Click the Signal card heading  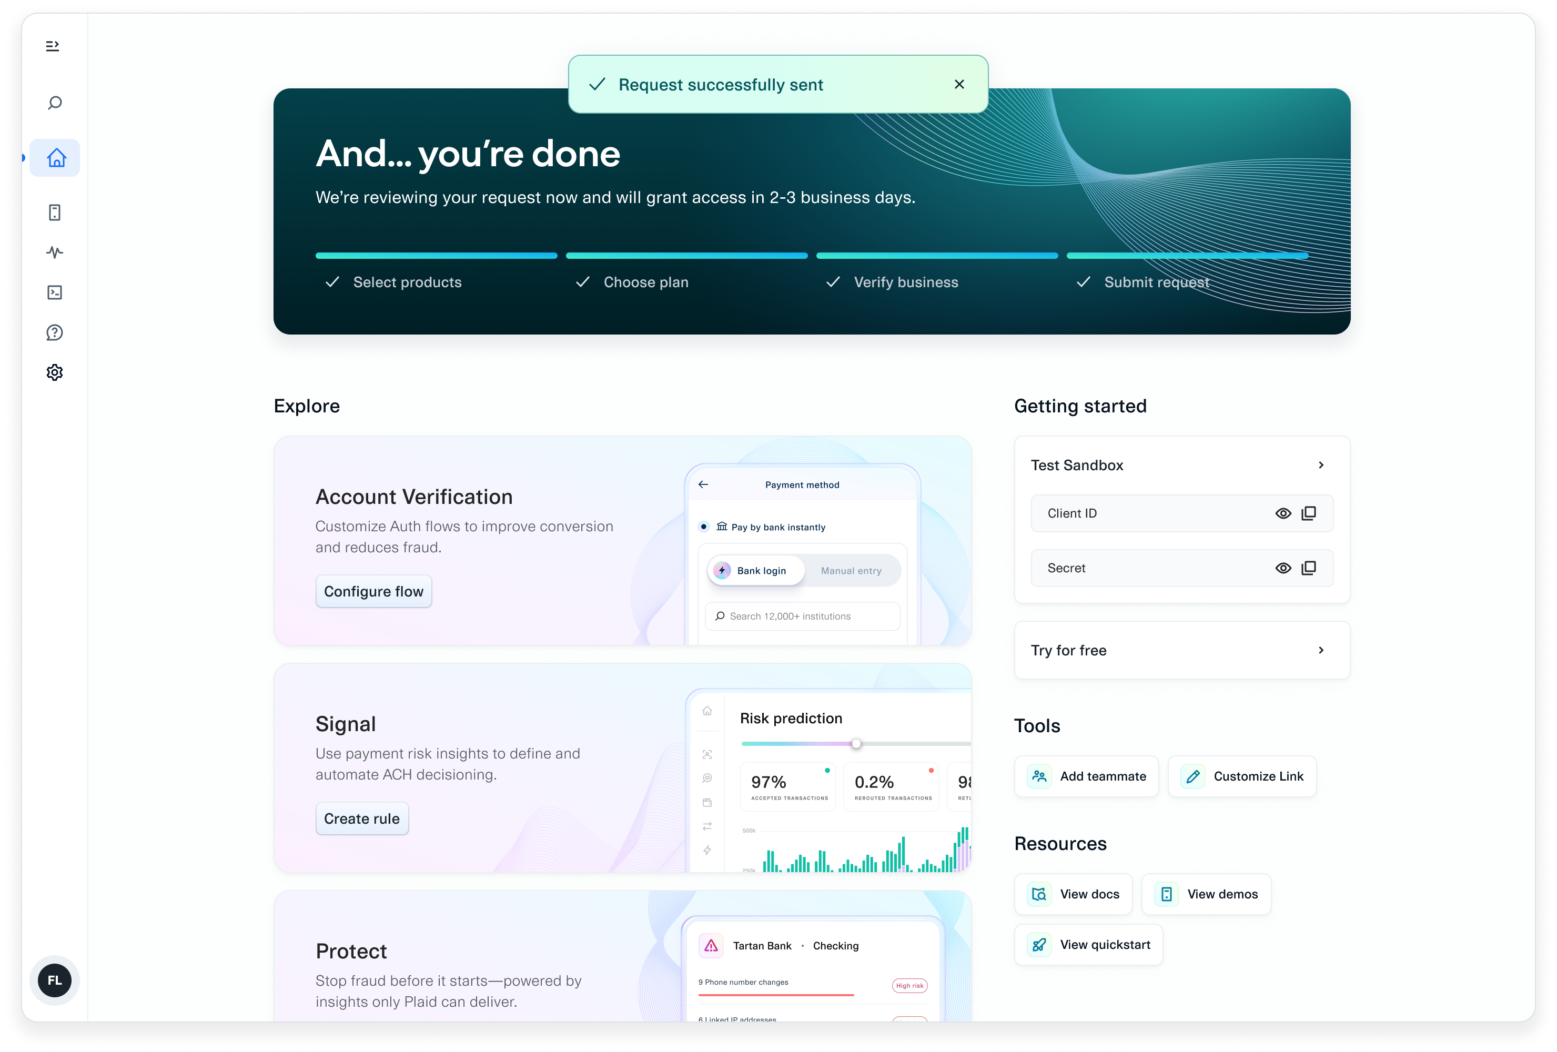tap(346, 724)
